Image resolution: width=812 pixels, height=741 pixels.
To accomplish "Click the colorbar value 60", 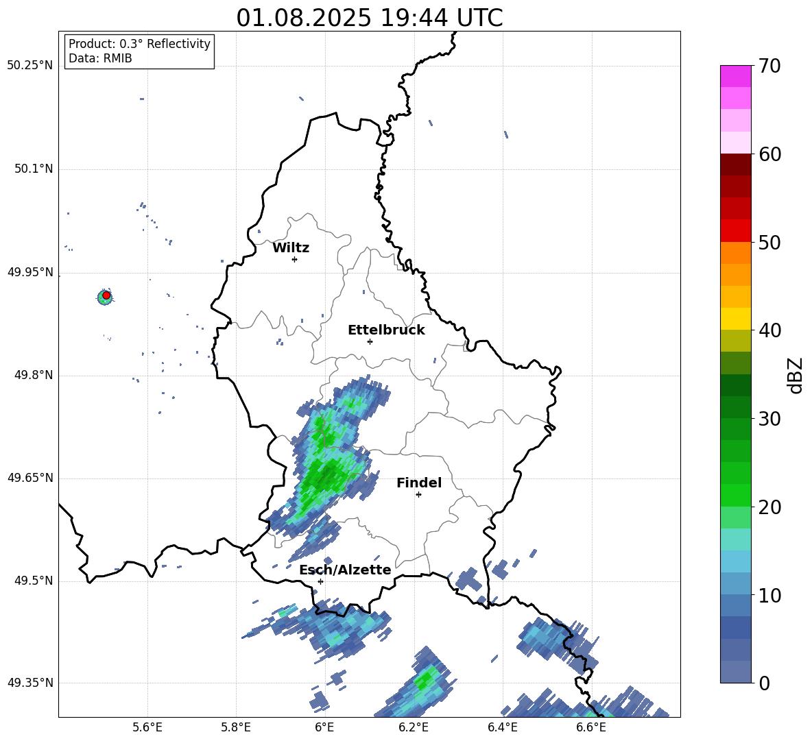I will (x=769, y=154).
